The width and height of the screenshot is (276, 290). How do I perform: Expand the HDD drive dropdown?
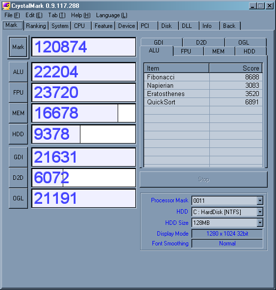pyautogui.click(x=260, y=212)
